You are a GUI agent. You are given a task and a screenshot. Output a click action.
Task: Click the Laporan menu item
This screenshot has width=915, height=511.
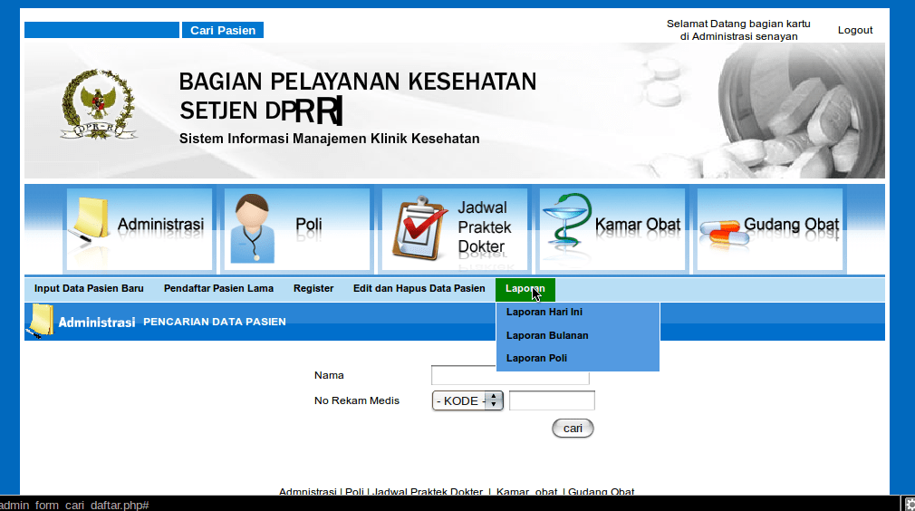[525, 289]
